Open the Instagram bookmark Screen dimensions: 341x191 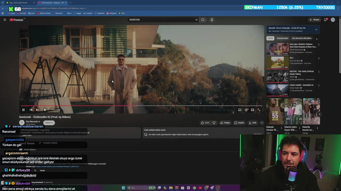112,13
